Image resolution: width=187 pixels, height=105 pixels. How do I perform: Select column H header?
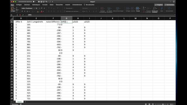(78, 18)
